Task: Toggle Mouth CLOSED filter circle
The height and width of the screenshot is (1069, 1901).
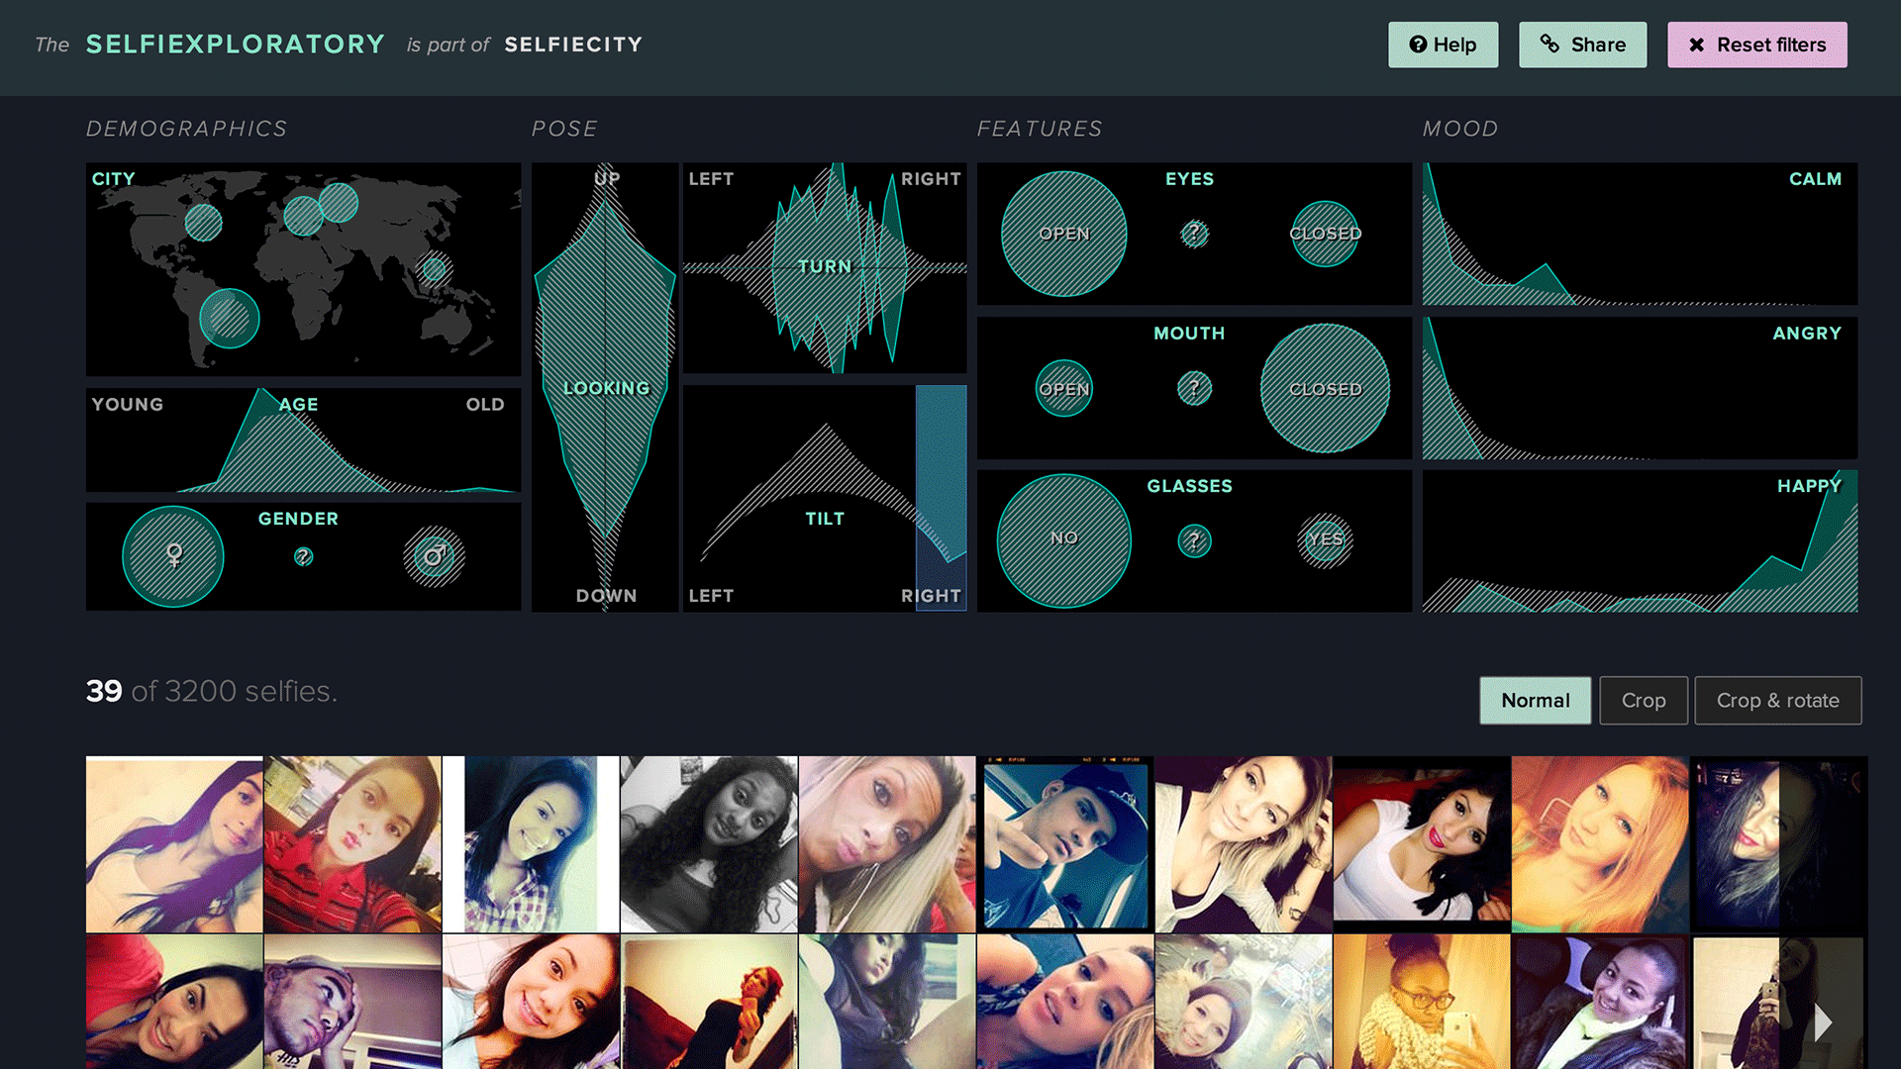Action: coord(1325,388)
